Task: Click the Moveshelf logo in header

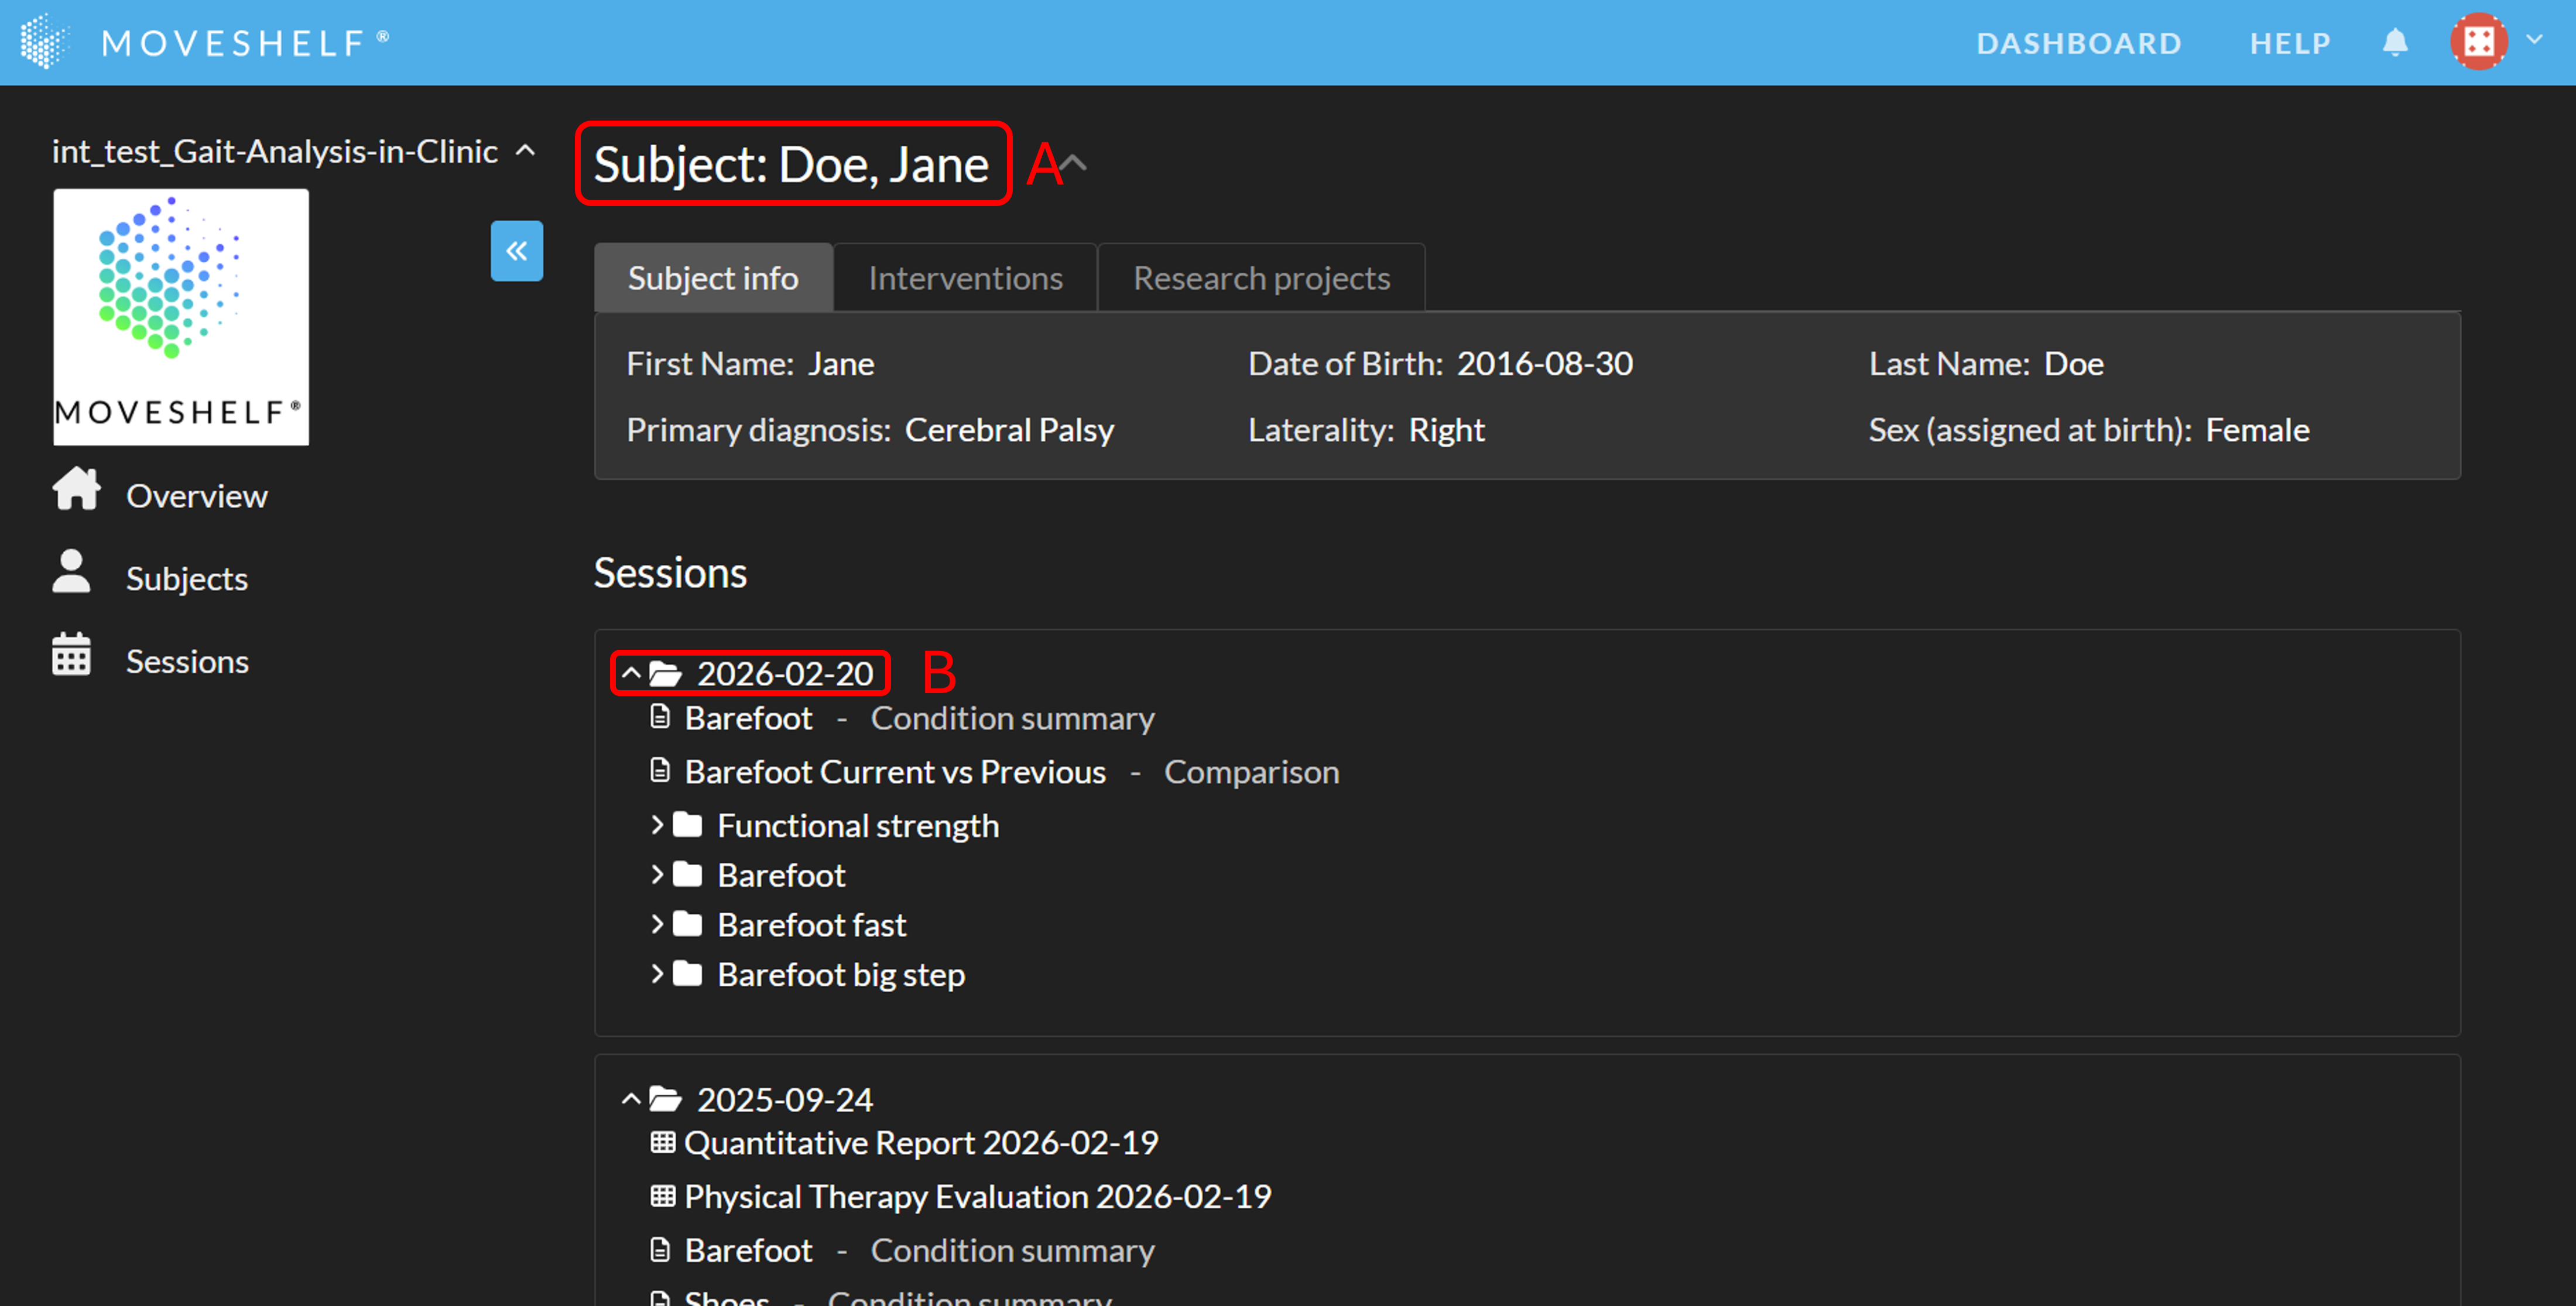Action: pyautogui.click(x=44, y=42)
